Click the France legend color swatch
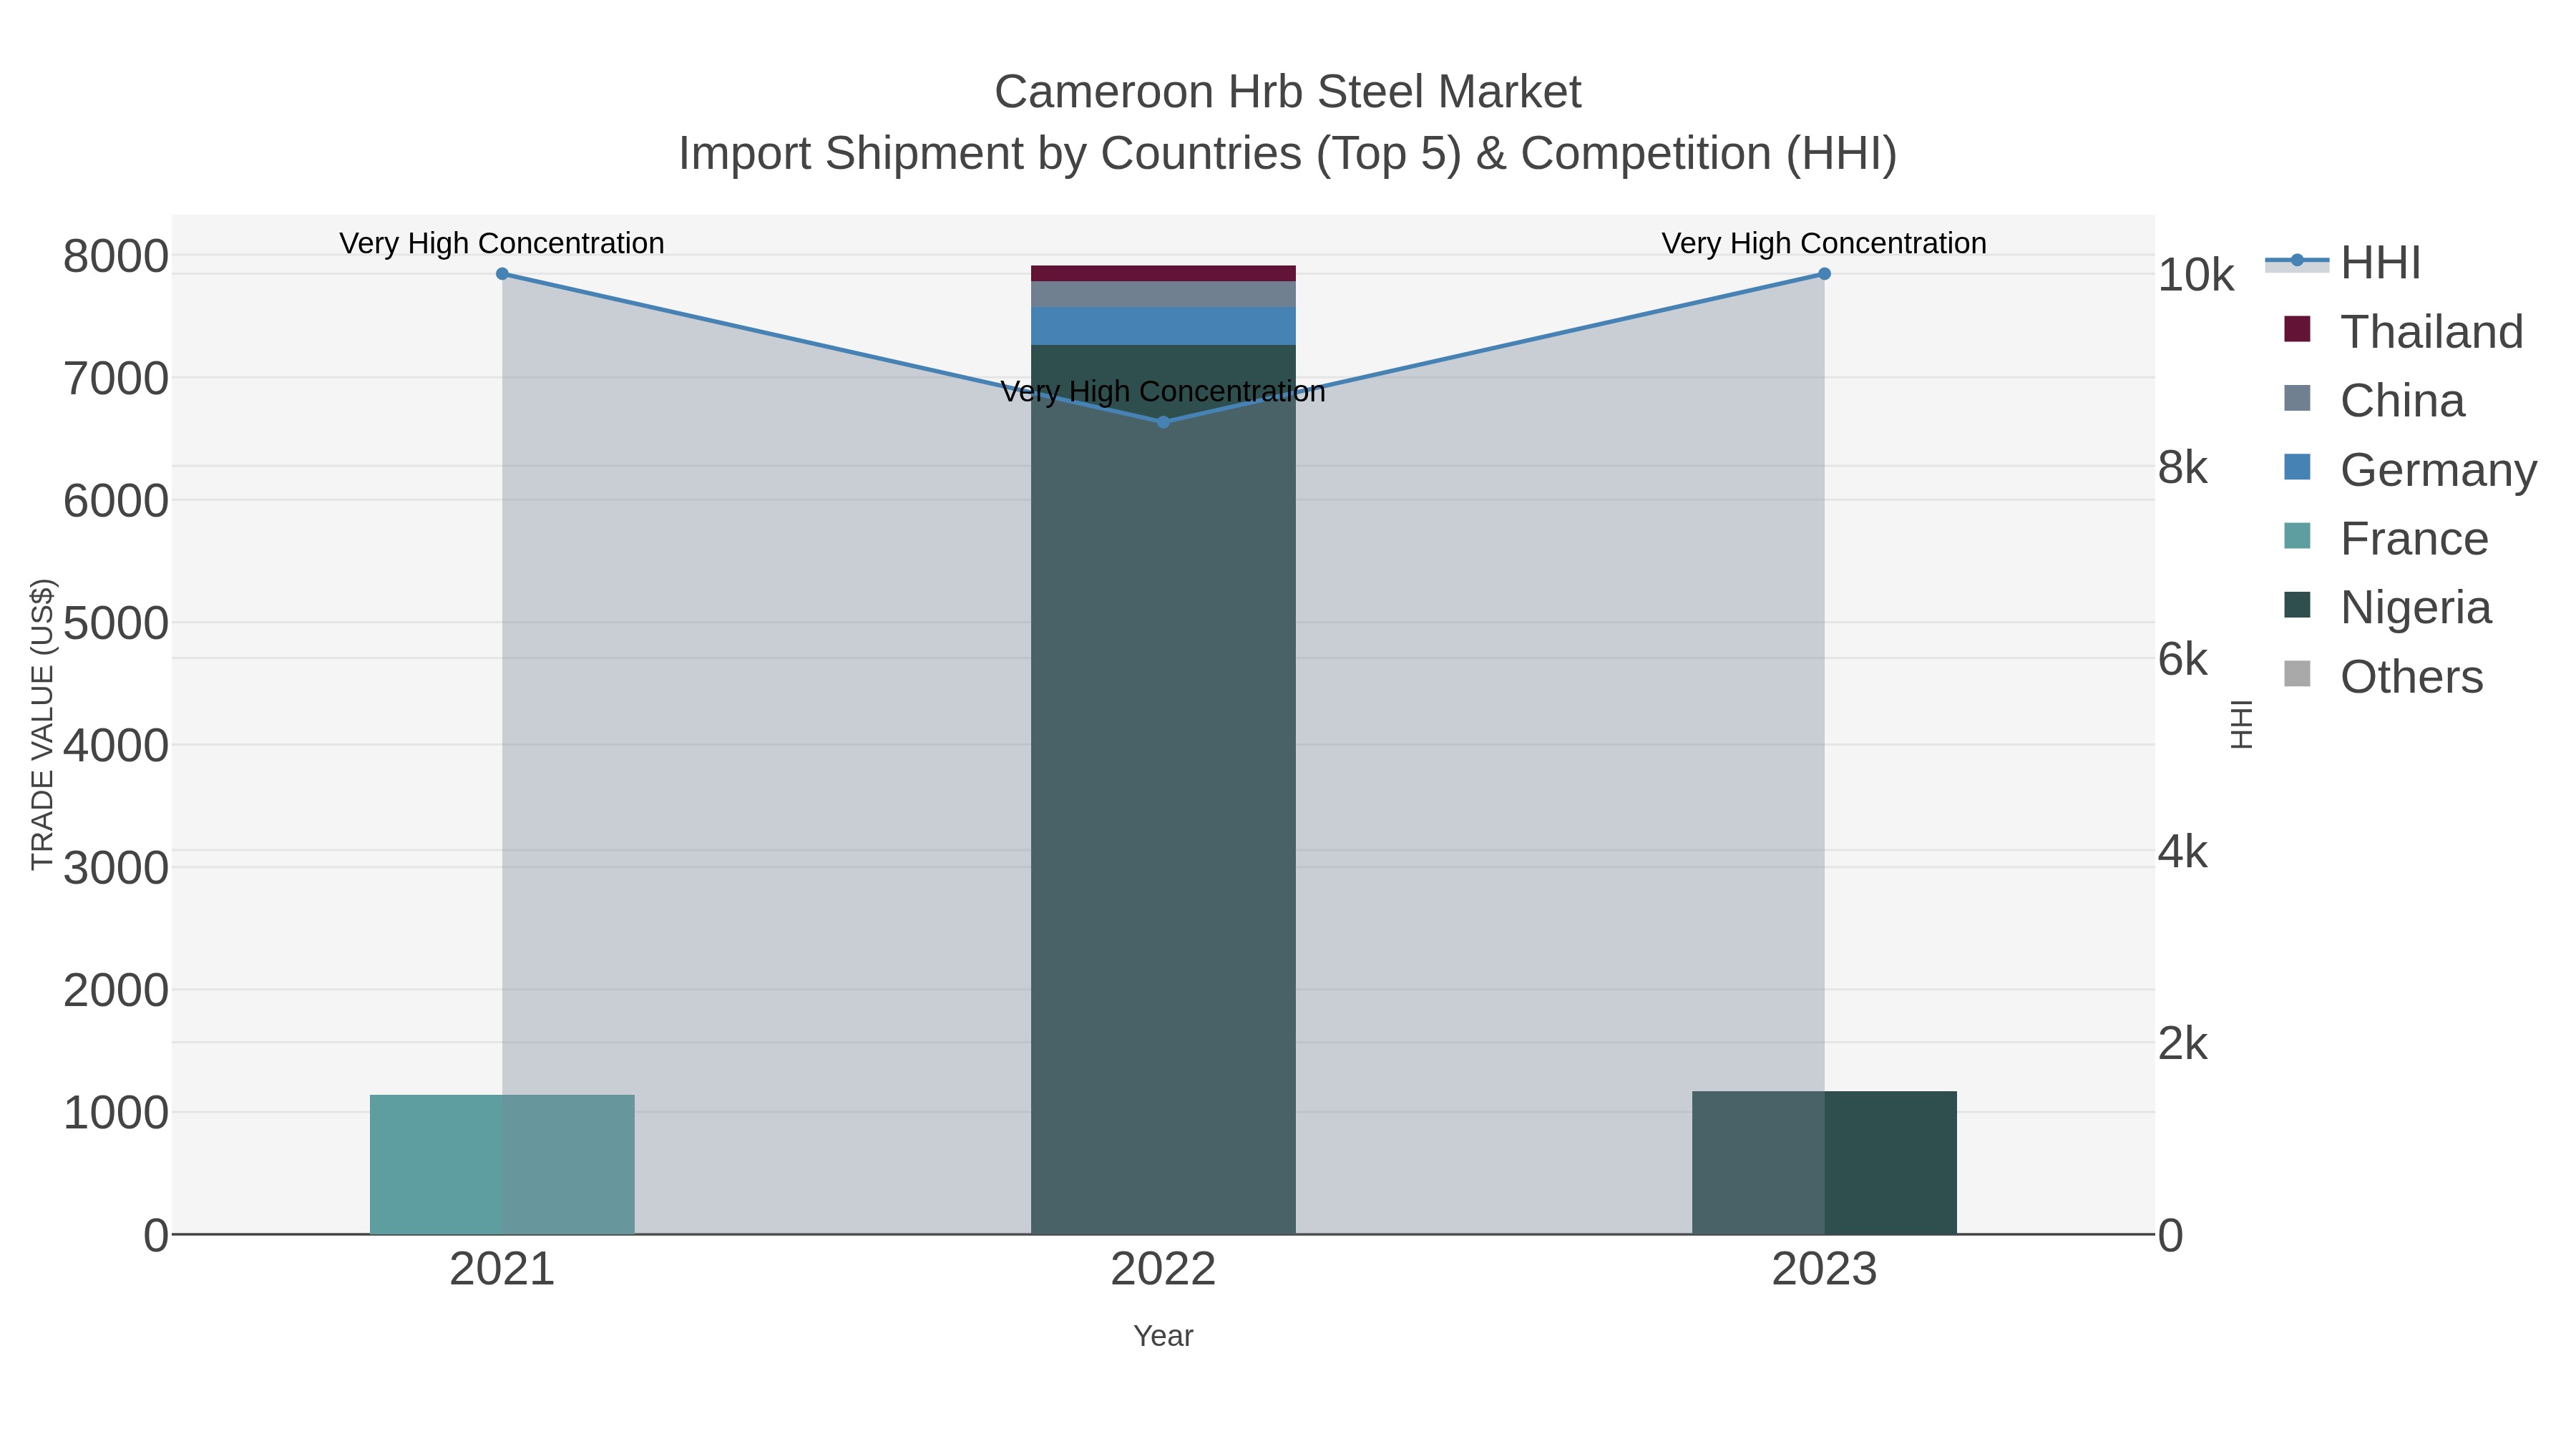 click(x=2298, y=536)
